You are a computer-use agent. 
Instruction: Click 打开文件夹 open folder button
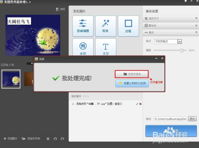pyautogui.click(x=132, y=74)
